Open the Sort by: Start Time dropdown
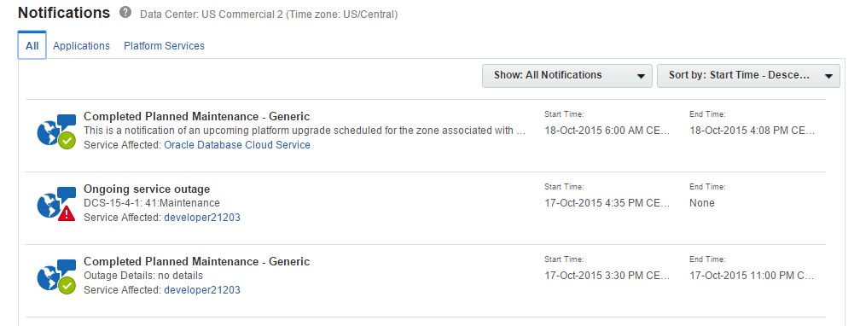 [x=749, y=76]
